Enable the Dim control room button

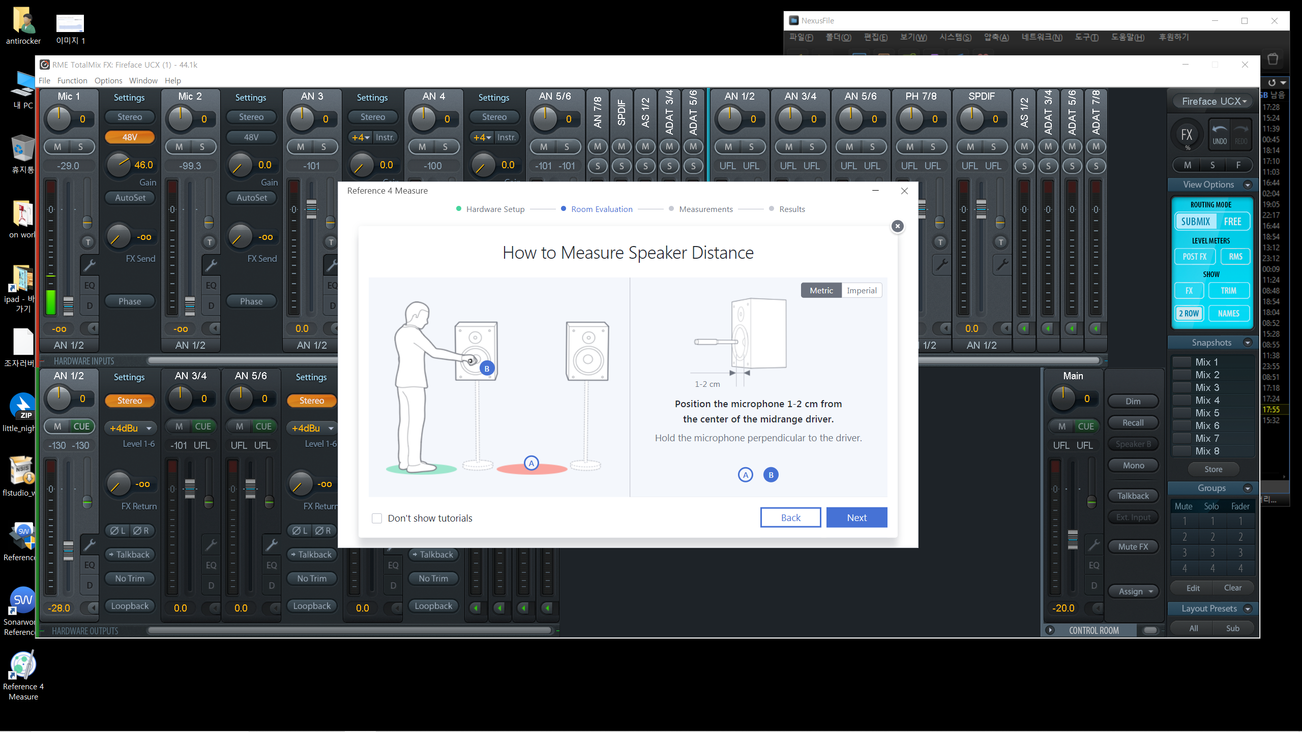[1133, 401]
